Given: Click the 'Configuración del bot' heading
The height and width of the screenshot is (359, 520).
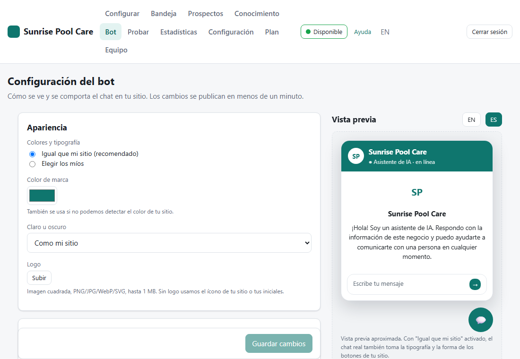Looking at the screenshot, I should coord(61,82).
